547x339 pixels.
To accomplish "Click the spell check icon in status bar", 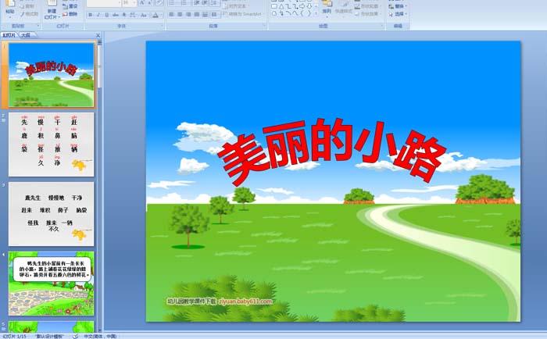I will [x=75, y=336].
